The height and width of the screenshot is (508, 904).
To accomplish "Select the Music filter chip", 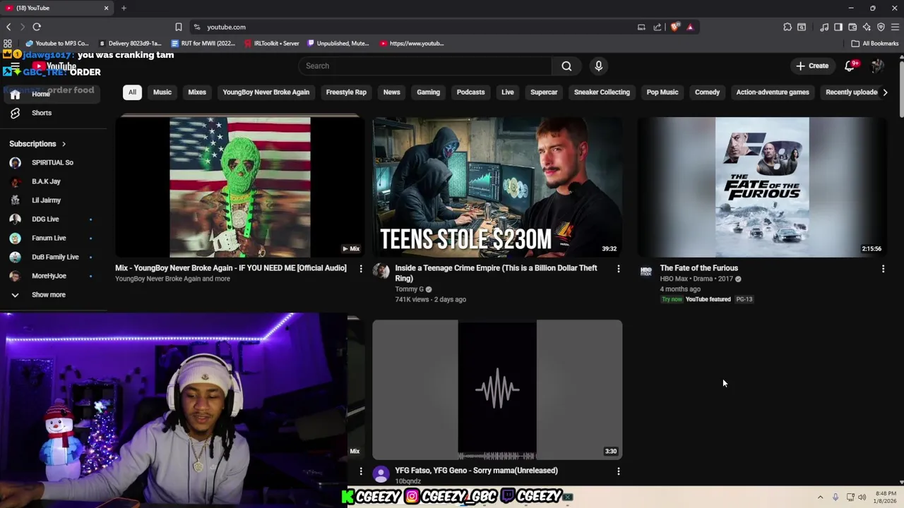I will tap(162, 92).
